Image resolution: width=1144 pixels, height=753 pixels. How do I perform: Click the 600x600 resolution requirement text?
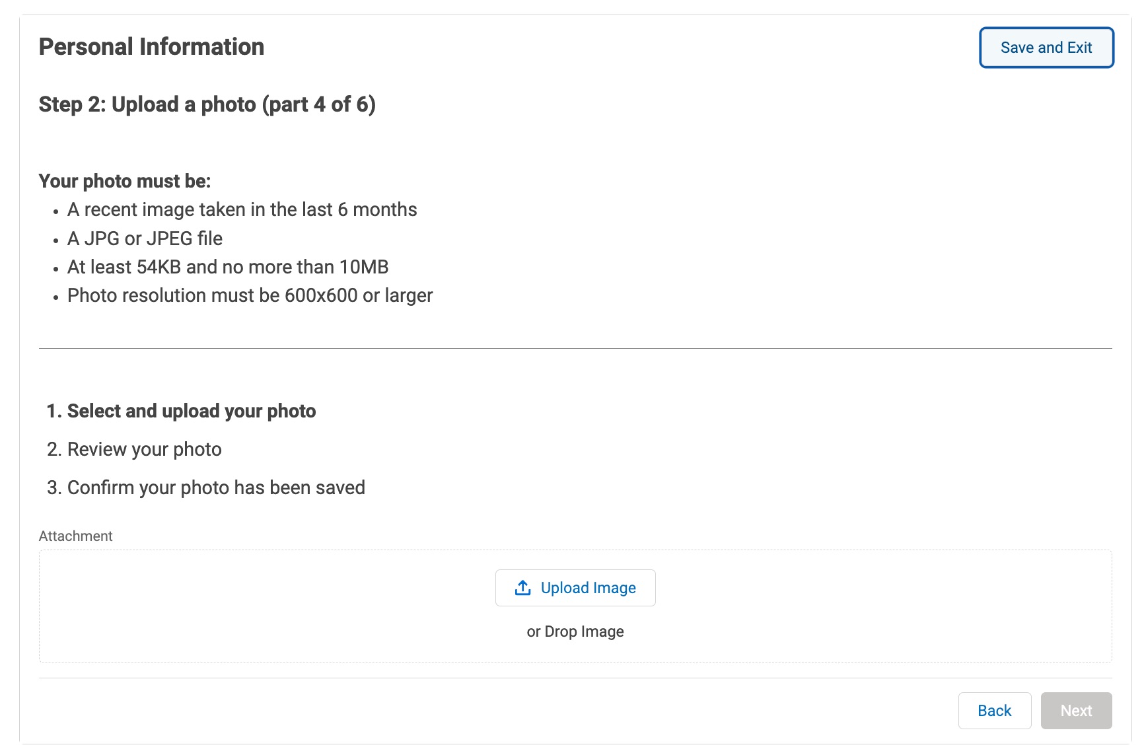(x=250, y=295)
